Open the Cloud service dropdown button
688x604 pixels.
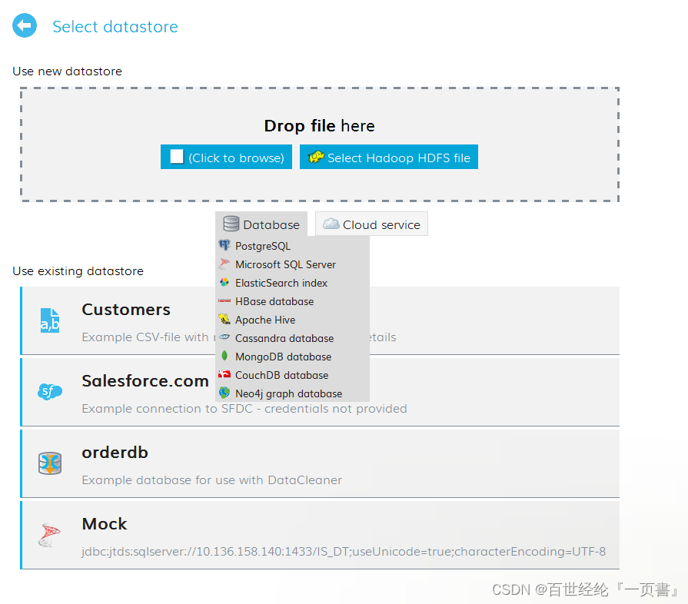tap(371, 224)
